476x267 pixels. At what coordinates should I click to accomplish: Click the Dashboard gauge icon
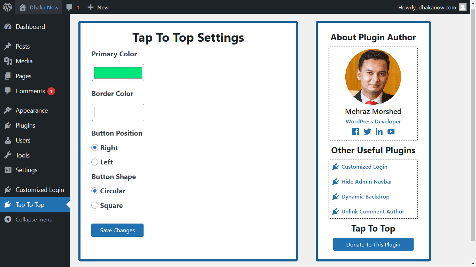click(x=8, y=27)
